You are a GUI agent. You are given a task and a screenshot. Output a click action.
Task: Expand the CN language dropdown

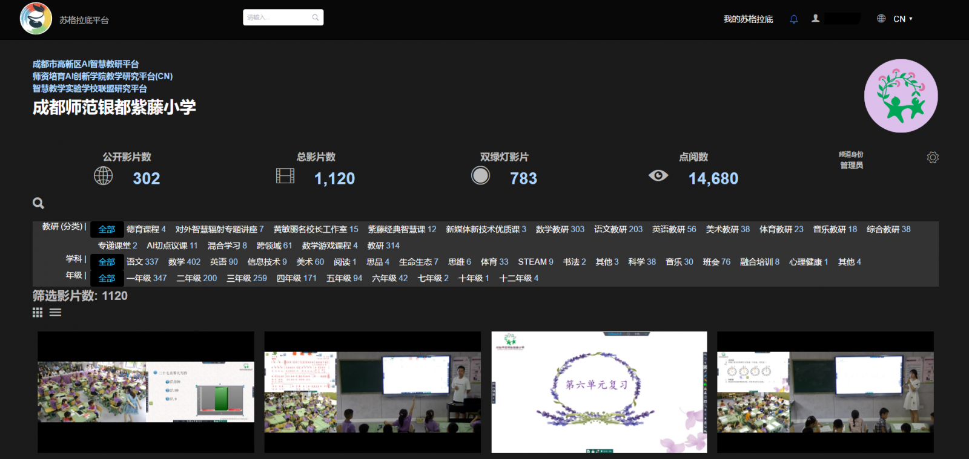(x=903, y=19)
